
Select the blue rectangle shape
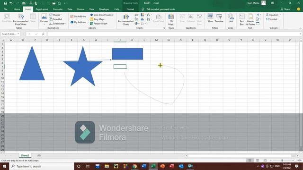tap(127, 54)
